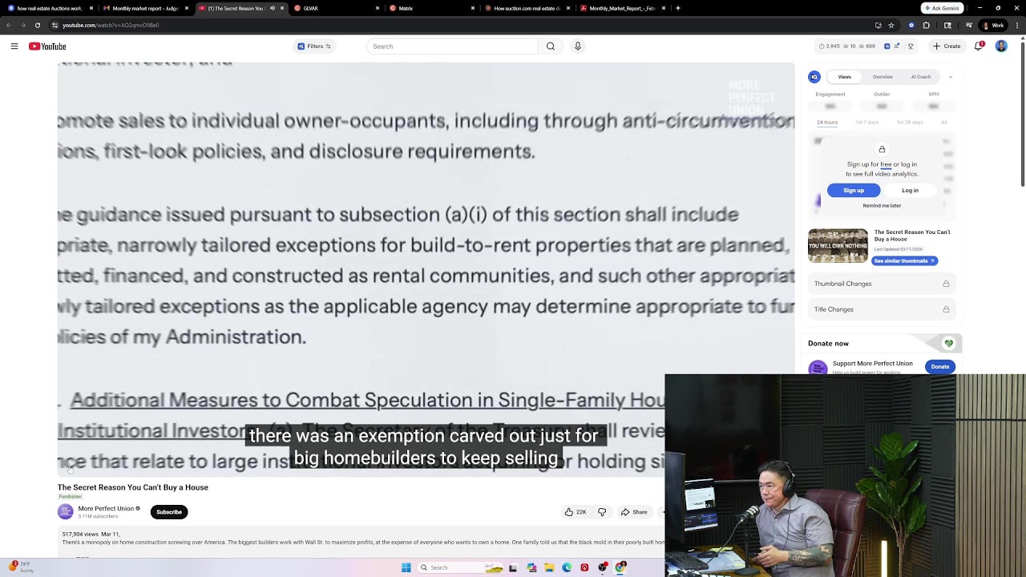Open the Work profile menu in Chrome

point(994,25)
